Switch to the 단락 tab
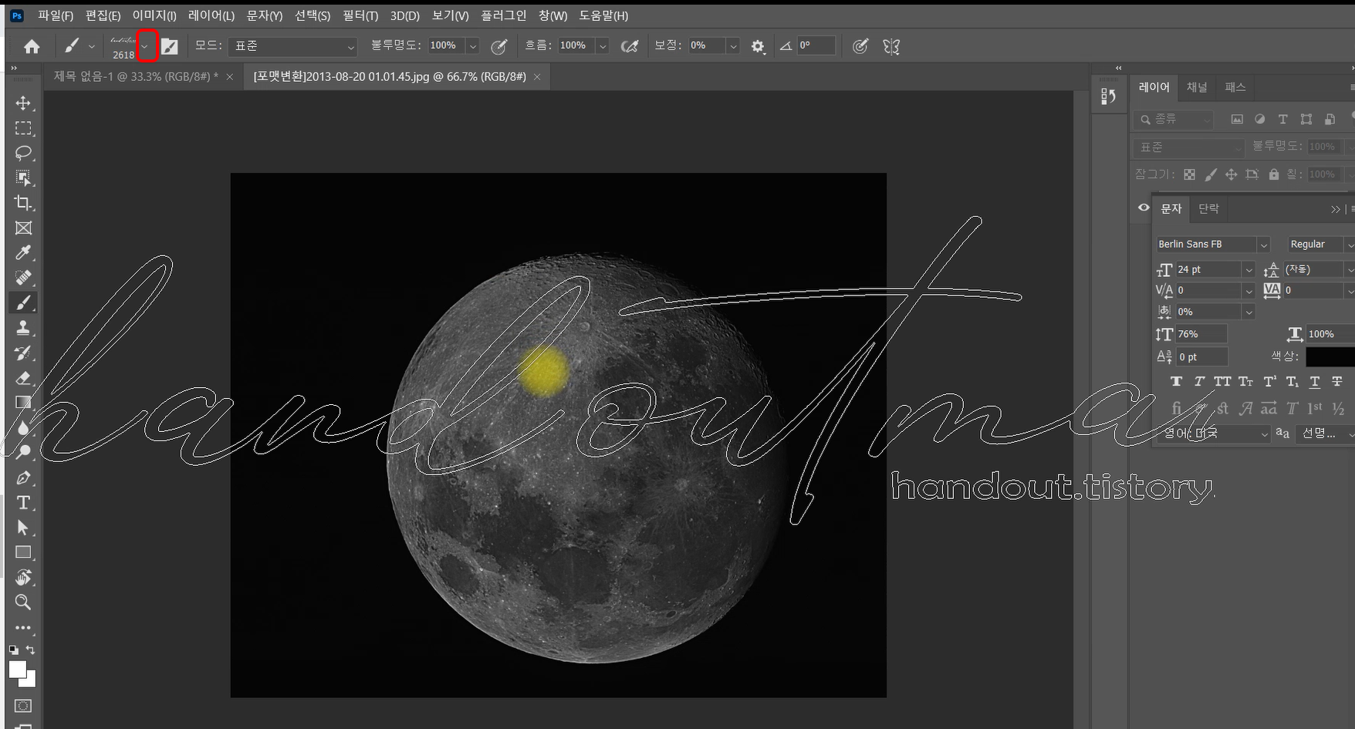 tap(1208, 208)
